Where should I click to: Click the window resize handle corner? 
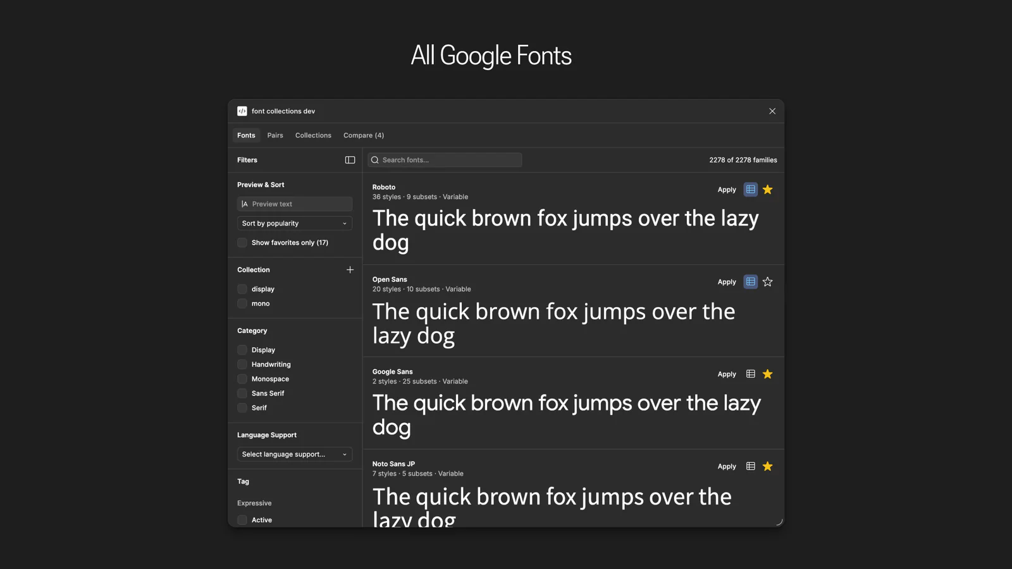779,522
